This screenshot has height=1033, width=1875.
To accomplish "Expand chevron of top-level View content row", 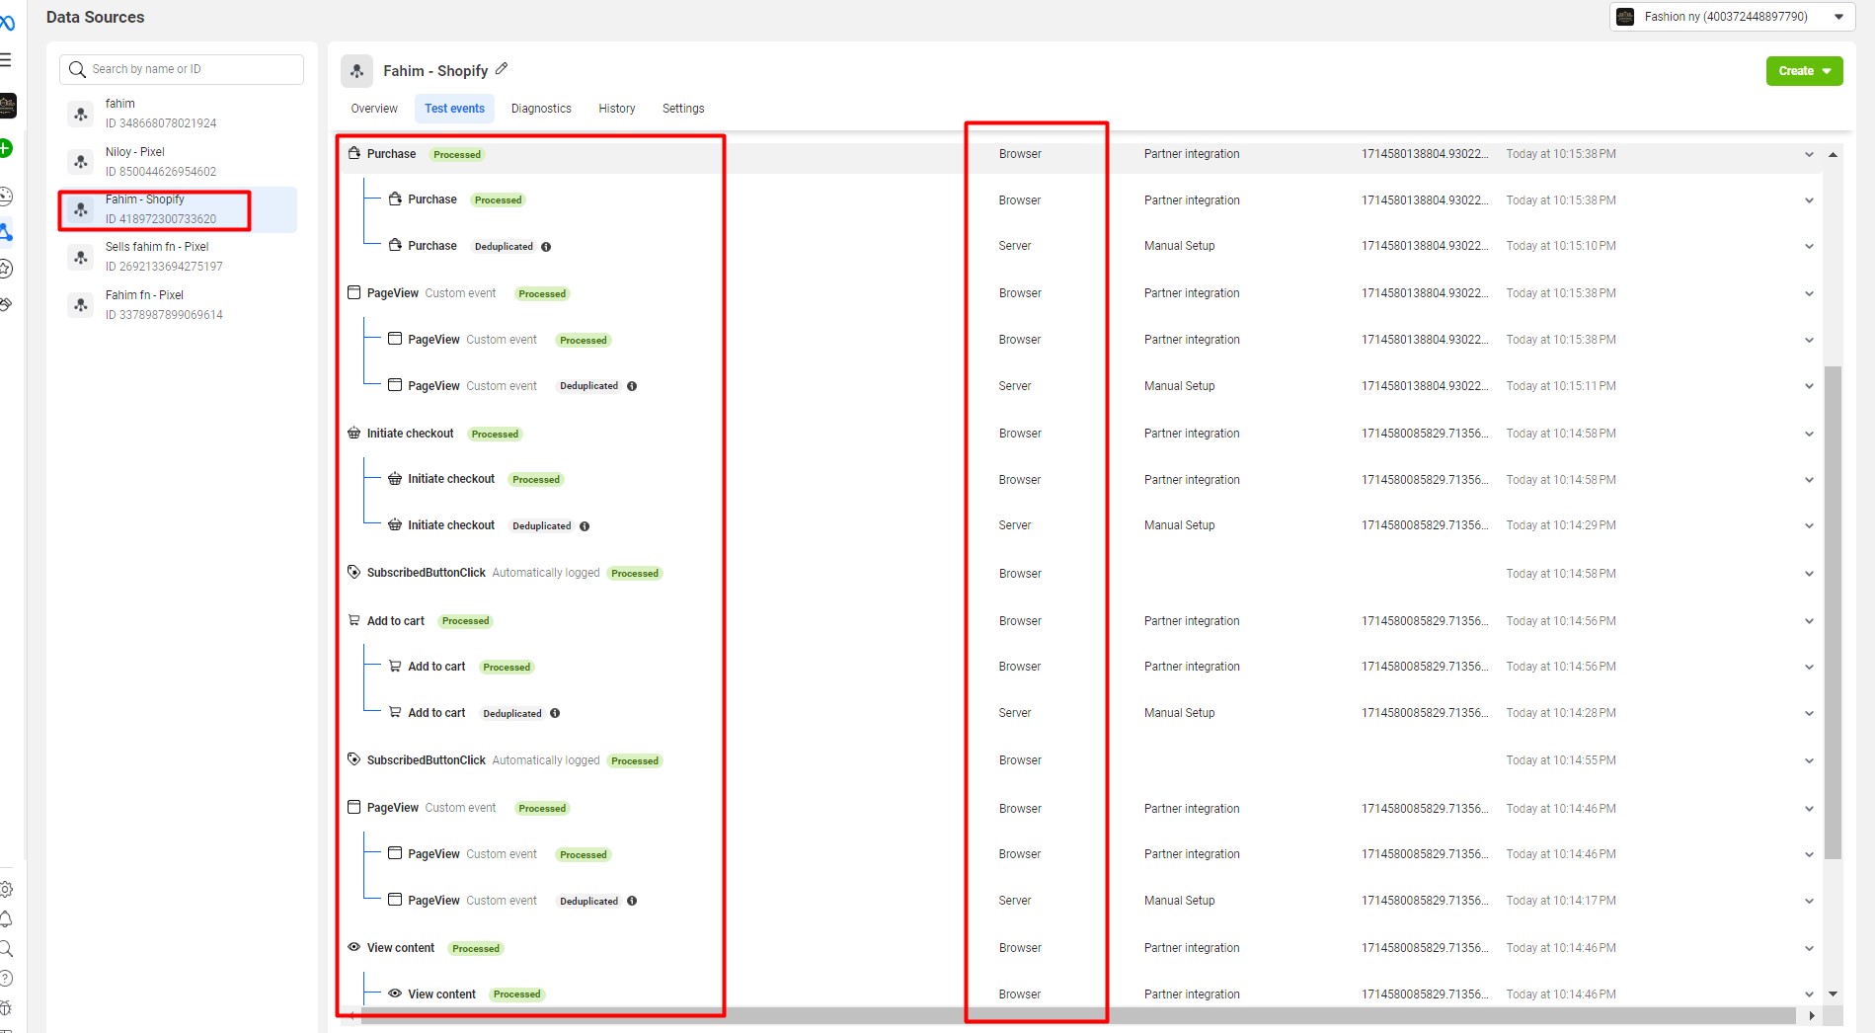I will tap(1809, 948).
